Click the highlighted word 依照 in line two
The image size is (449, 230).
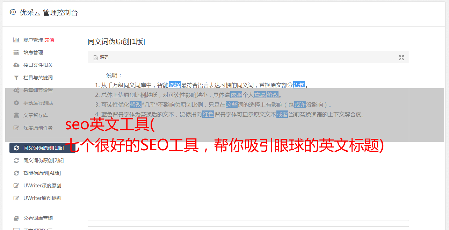click(236, 95)
